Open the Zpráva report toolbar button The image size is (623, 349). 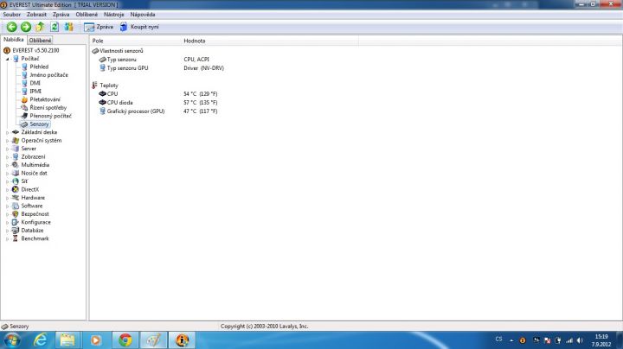pyautogui.click(x=99, y=27)
